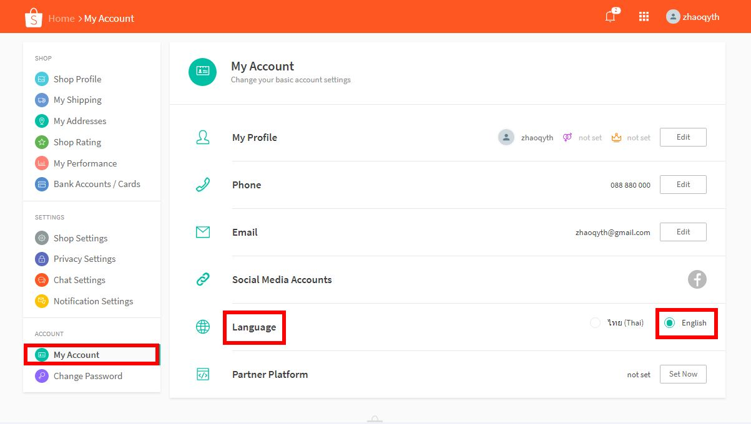Click the Bank Accounts / Cards icon

pos(40,184)
